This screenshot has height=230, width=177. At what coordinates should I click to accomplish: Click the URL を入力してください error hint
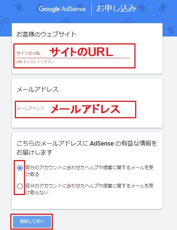click(35, 62)
